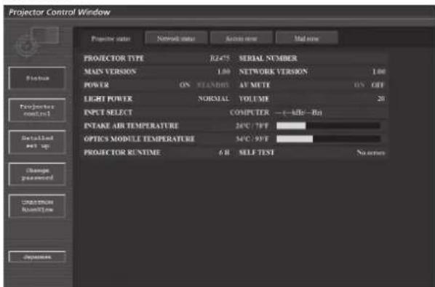The width and height of the screenshot is (435, 287).
Task: Click the MAIN VERSION label
Action: (x=110, y=71)
